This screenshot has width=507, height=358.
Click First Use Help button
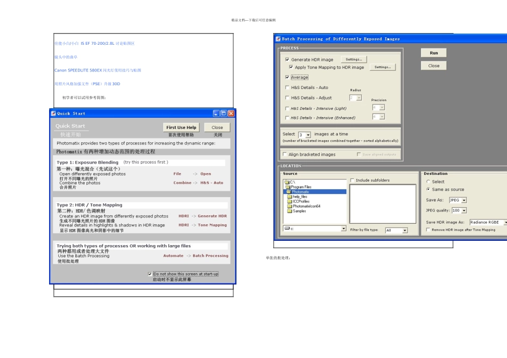181,127
